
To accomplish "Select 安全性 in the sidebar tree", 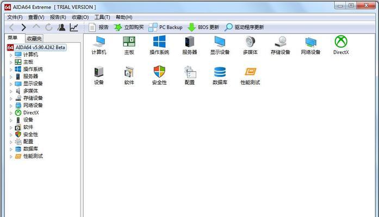I will point(30,135).
